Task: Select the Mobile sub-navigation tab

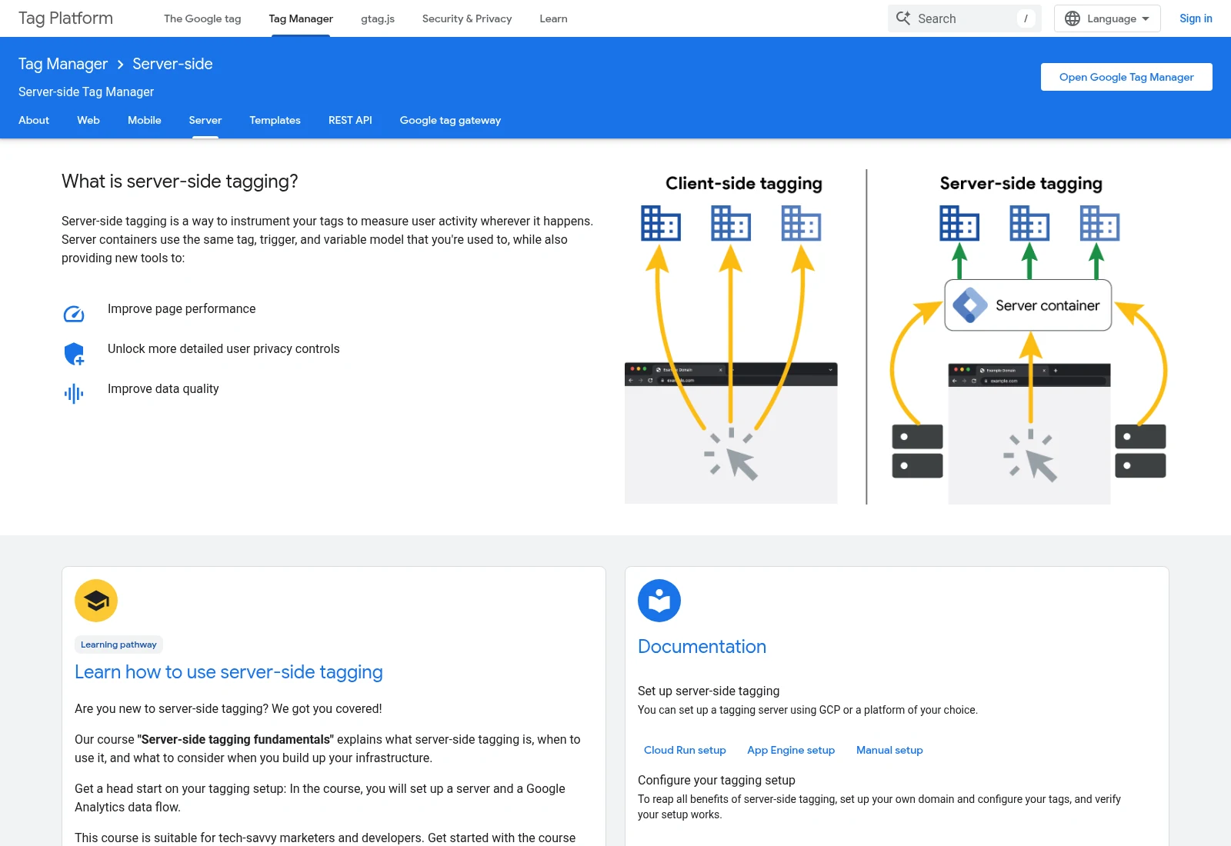Action: pyautogui.click(x=145, y=120)
